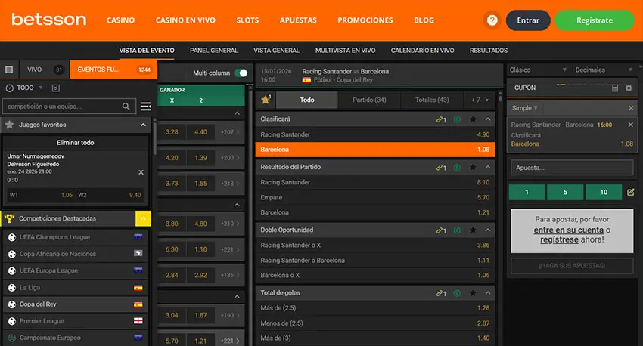The width and height of the screenshot is (643, 346).
Task: Open the CASINO EN VIVO menu
Action: tap(185, 20)
